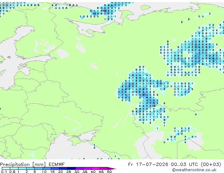The image size is (224, 173).
Task: Select the 0.1–0.5 mm legend swatch
Action: pyautogui.click(x=6, y=168)
